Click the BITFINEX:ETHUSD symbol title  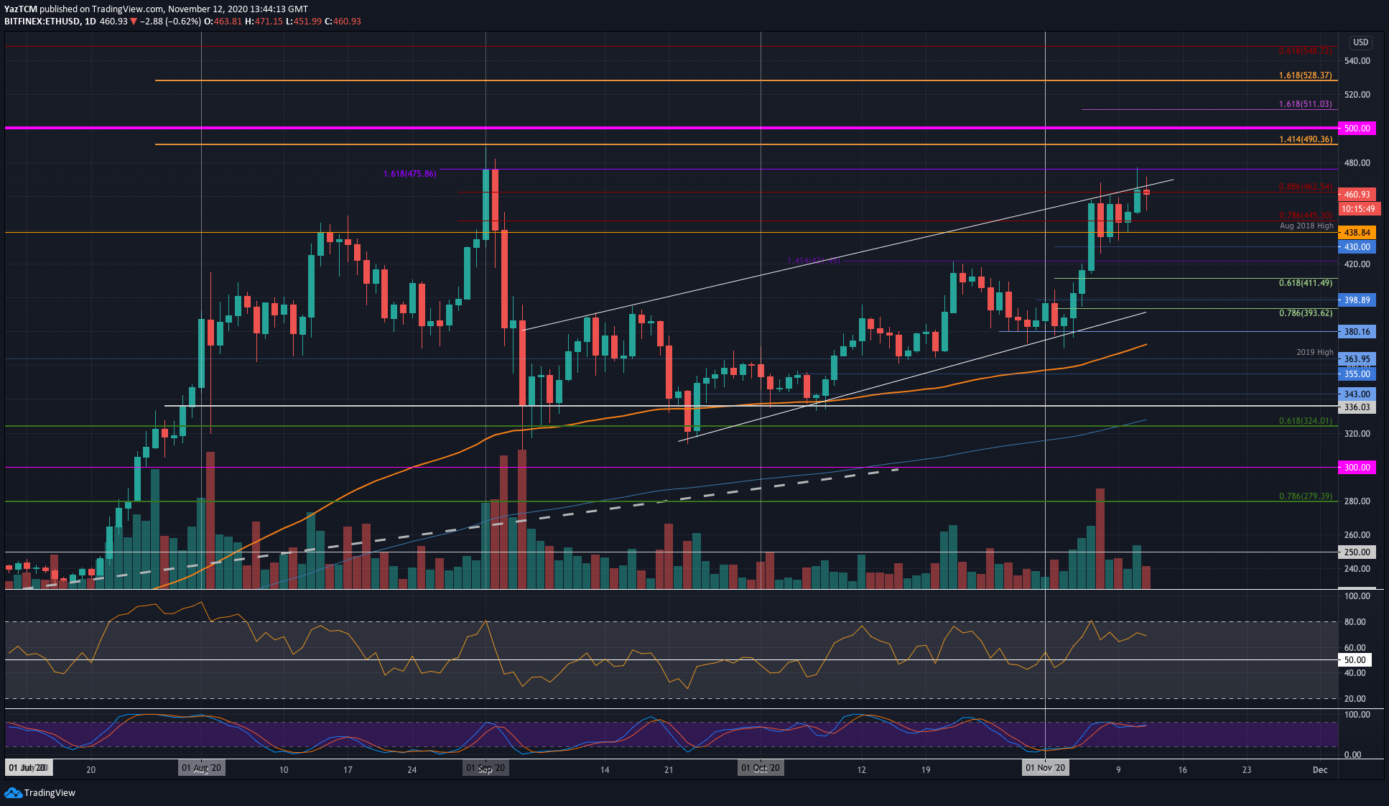[x=42, y=22]
